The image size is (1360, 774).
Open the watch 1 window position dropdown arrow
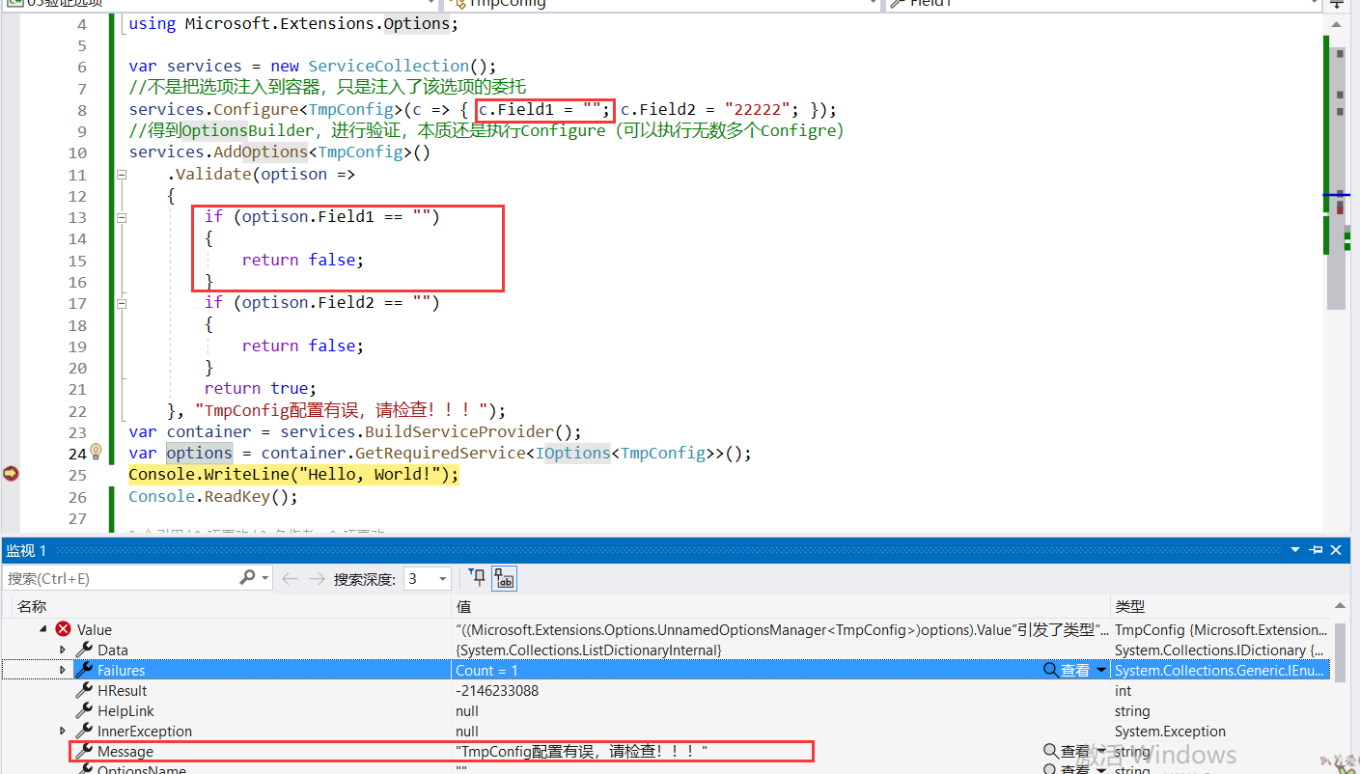(1296, 550)
